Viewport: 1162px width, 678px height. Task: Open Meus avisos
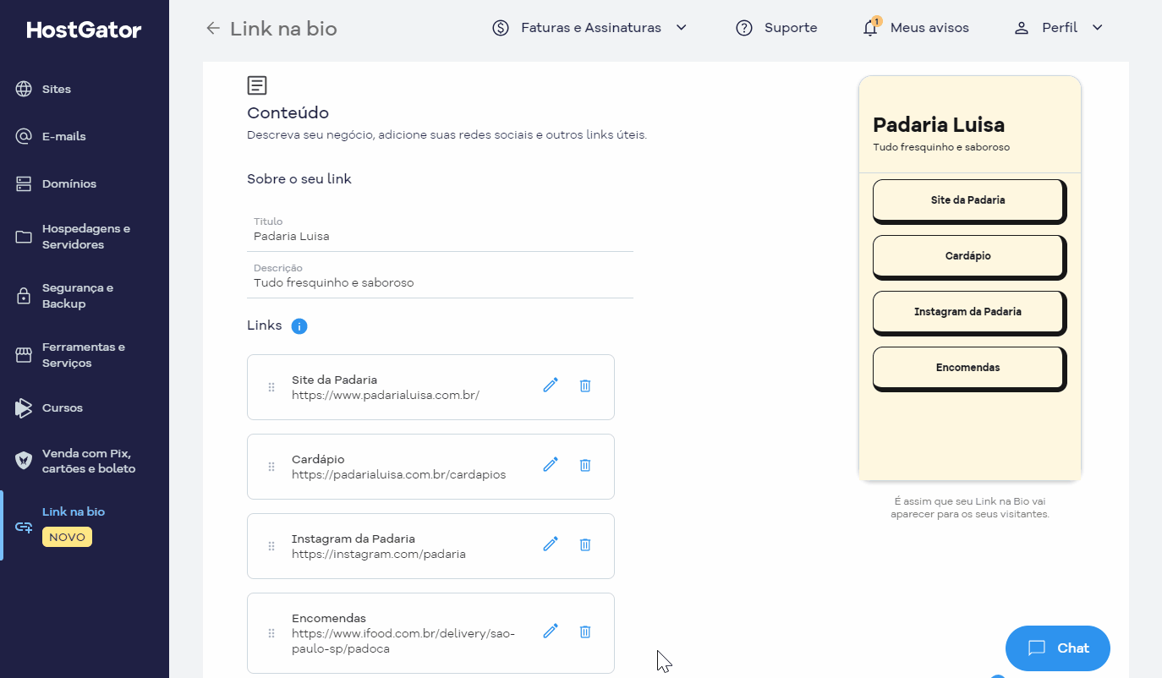click(x=929, y=28)
